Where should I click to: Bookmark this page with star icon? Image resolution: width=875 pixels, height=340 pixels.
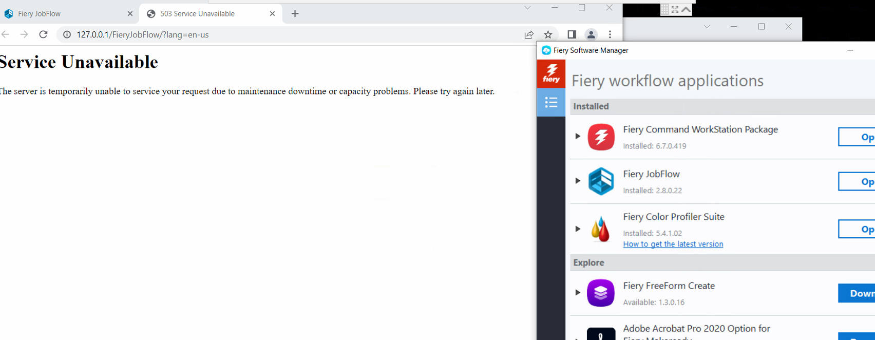point(548,34)
